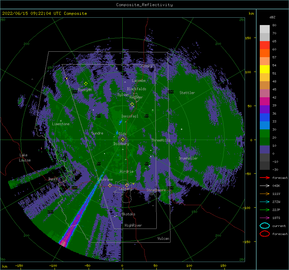Click the ThreeHills label
Viewport: 289px width, 270px height.
click(161, 140)
